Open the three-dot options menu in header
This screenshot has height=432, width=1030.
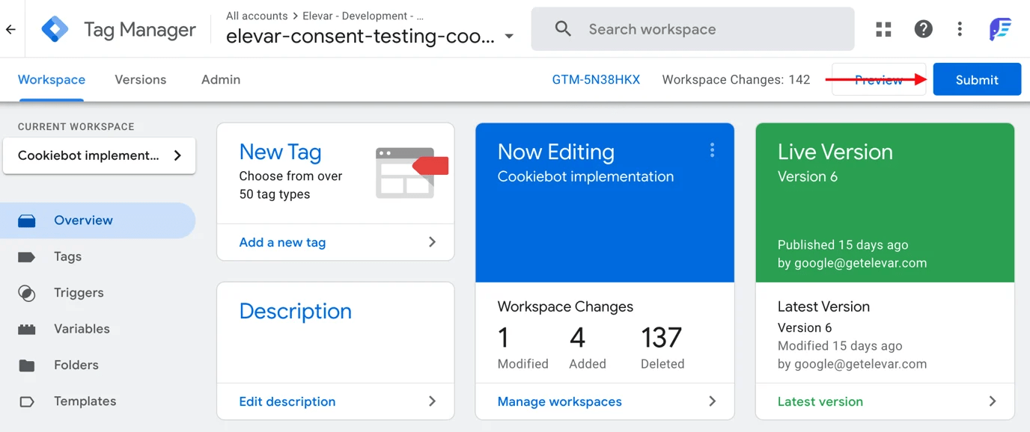[960, 28]
